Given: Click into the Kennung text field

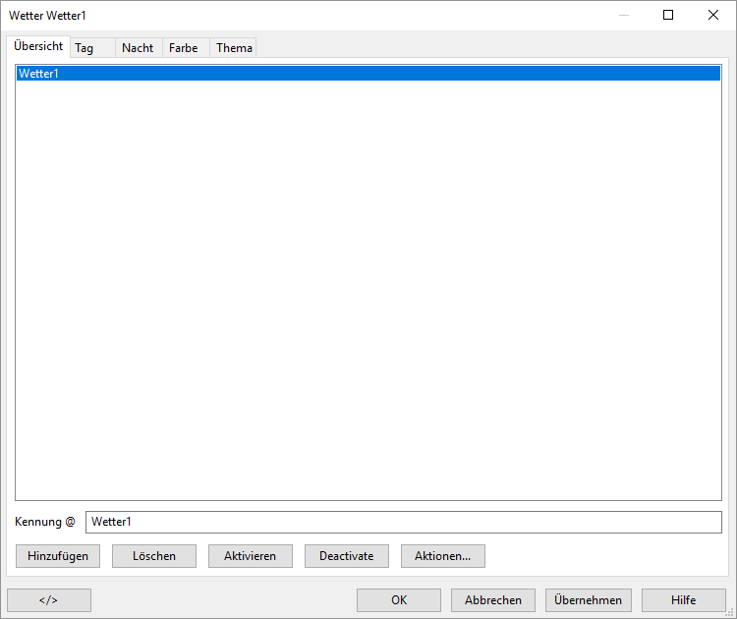Looking at the screenshot, I should point(403,522).
